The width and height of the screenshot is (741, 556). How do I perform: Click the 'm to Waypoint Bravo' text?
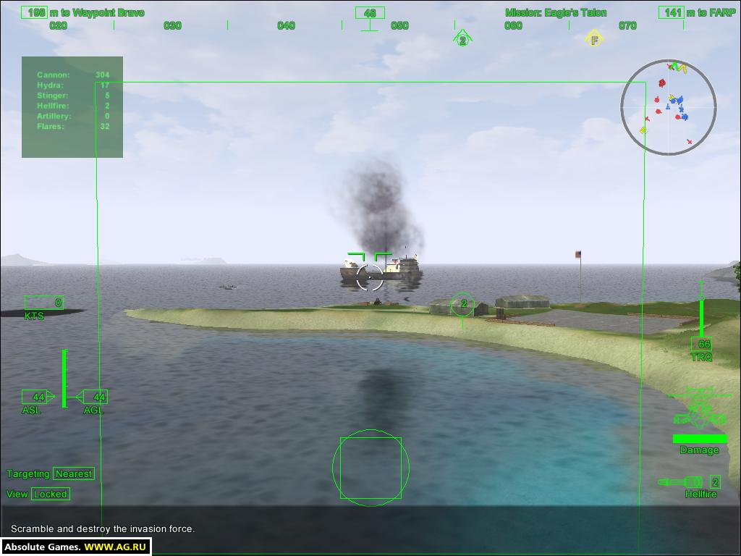click(x=98, y=13)
